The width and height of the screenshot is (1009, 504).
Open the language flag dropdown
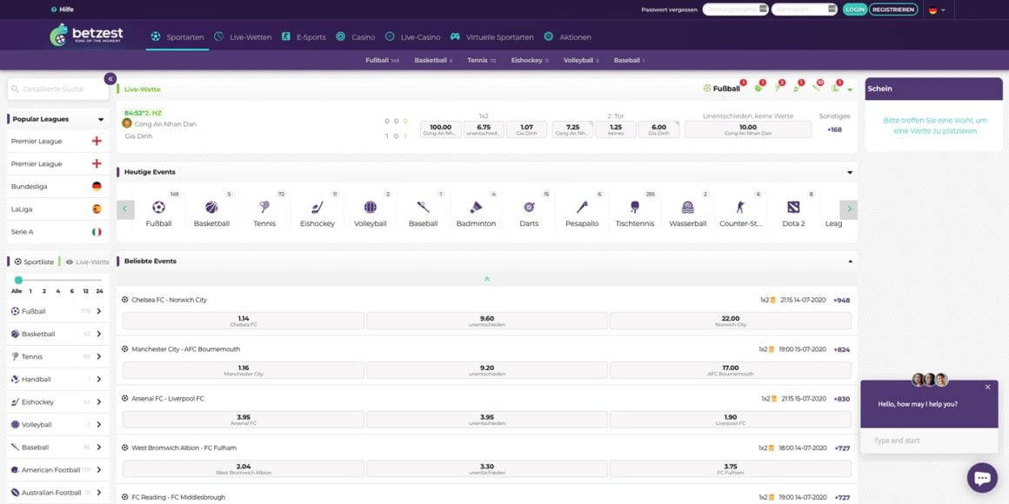(937, 10)
